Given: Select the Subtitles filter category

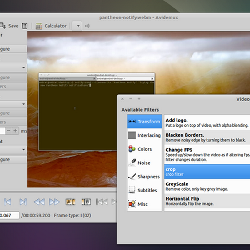Looking at the screenshot, I should pyautogui.click(x=145, y=190).
